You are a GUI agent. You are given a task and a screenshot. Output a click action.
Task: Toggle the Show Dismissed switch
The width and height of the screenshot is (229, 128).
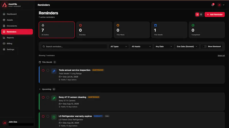click(x=204, y=47)
